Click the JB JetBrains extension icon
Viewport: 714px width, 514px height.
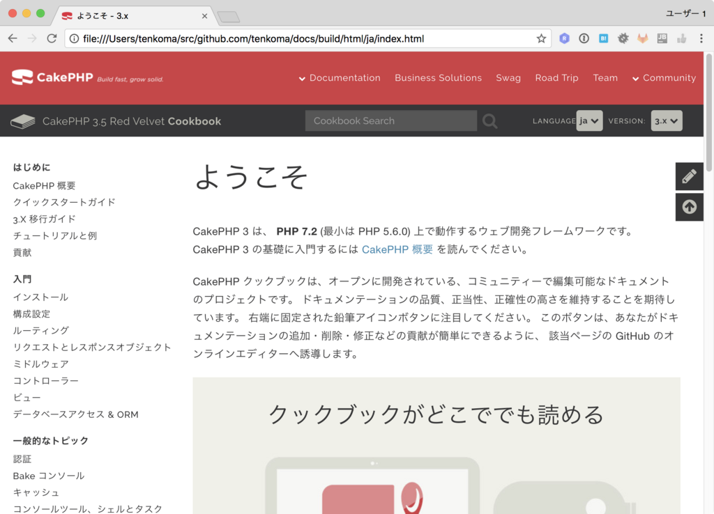pyautogui.click(x=662, y=39)
